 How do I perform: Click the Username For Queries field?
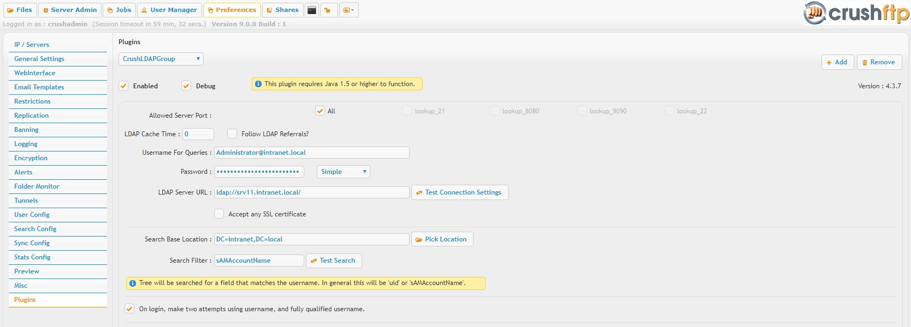(312, 153)
